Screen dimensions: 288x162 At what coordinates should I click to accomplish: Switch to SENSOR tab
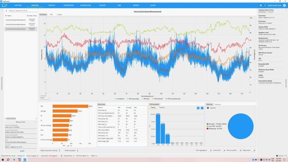(x=102, y=5)
